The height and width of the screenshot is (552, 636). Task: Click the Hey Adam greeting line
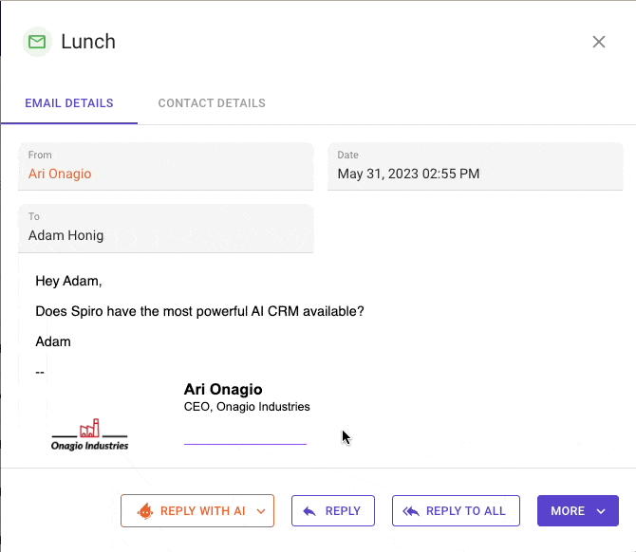68,281
